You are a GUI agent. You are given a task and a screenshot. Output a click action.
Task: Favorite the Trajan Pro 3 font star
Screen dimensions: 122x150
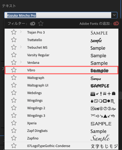coord(14,32)
